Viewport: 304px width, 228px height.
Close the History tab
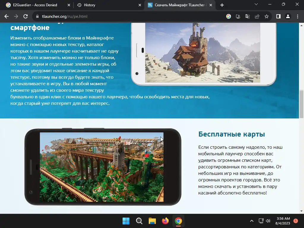pos(140,5)
